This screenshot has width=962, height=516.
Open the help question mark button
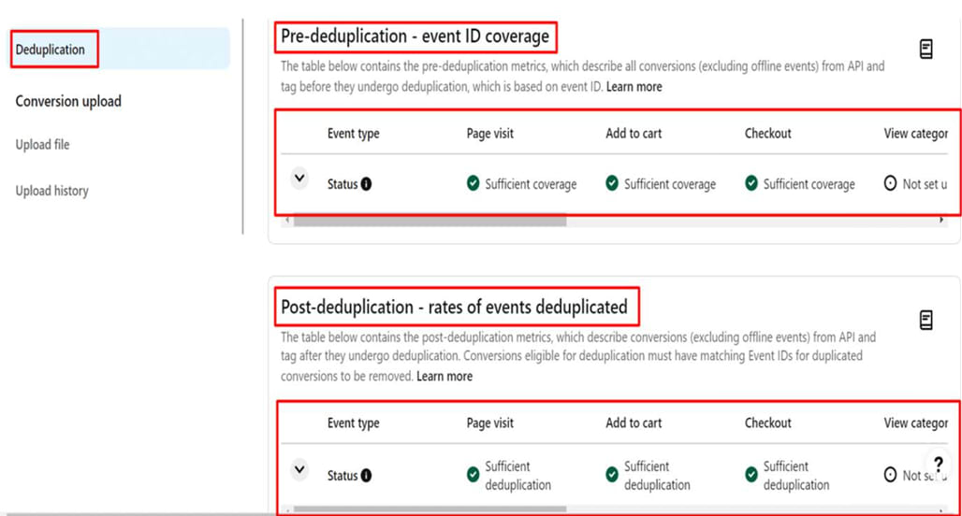(938, 464)
